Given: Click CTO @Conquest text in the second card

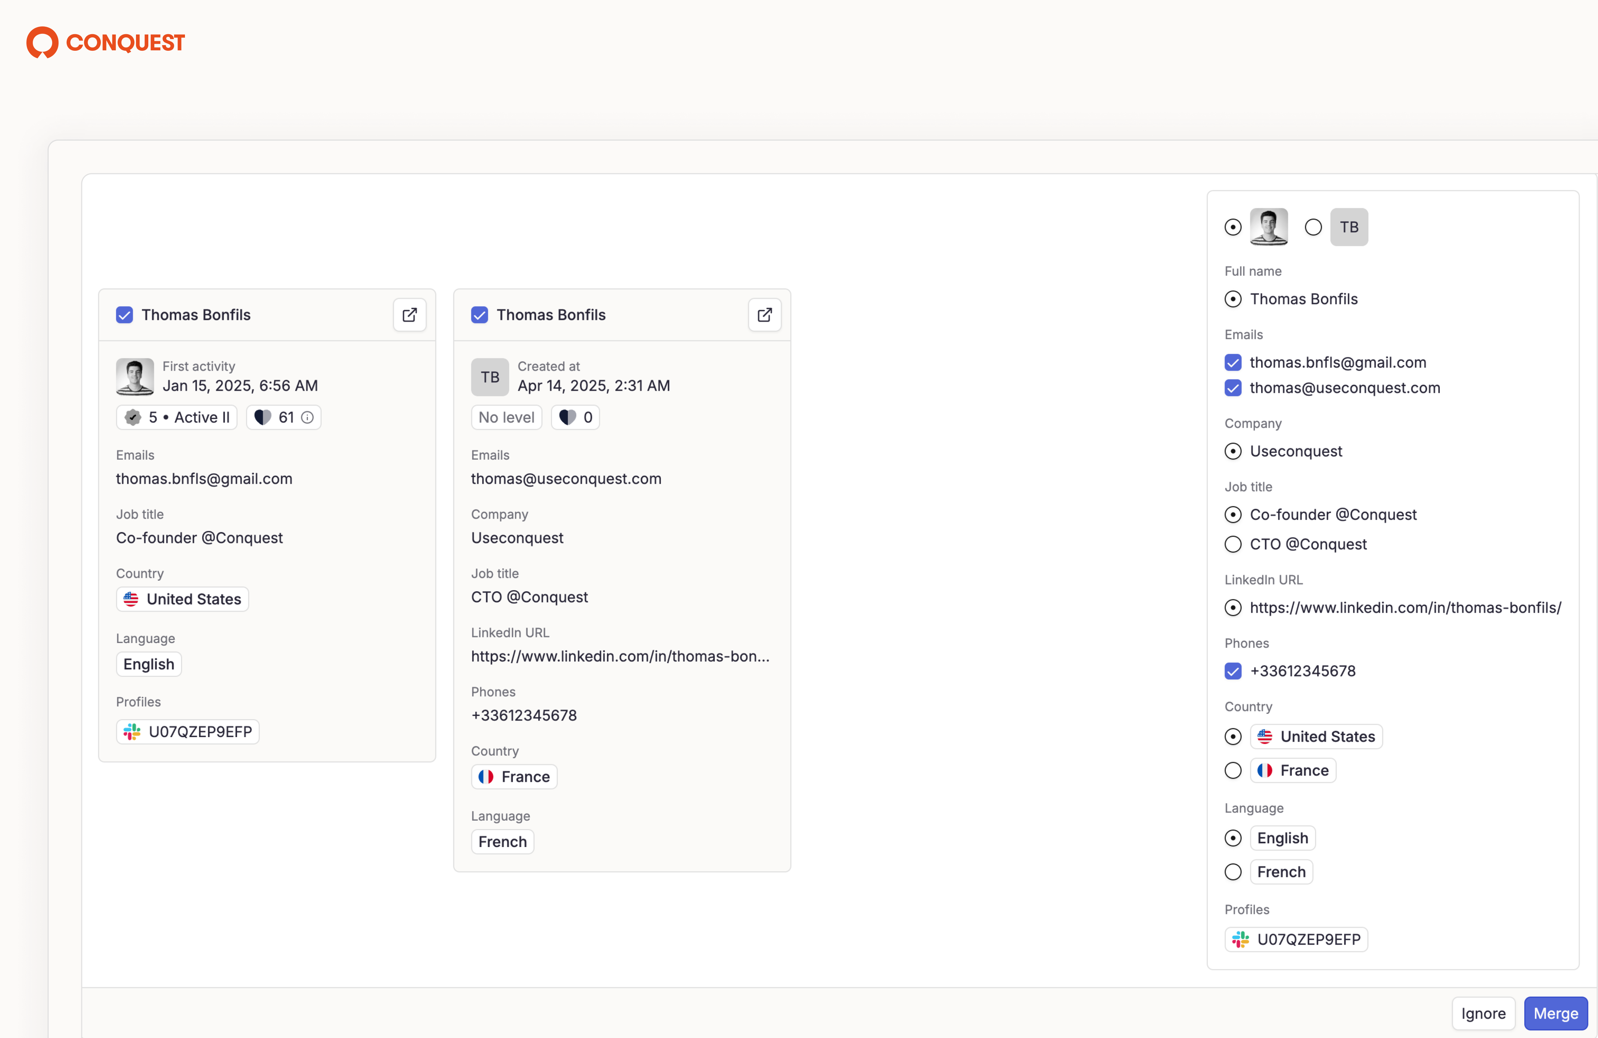Looking at the screenshot, I should pyautogui.click(x=529, y=598).
